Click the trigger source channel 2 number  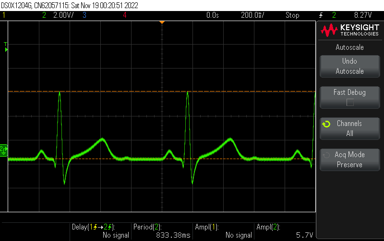click(334, 15)
